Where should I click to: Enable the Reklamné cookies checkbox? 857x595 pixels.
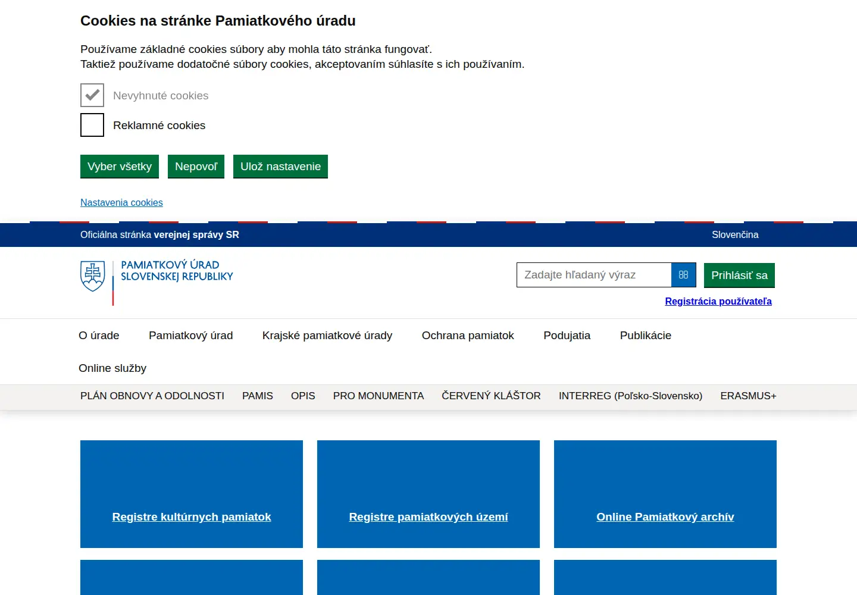pyautogui.click(x=92, y=125)
